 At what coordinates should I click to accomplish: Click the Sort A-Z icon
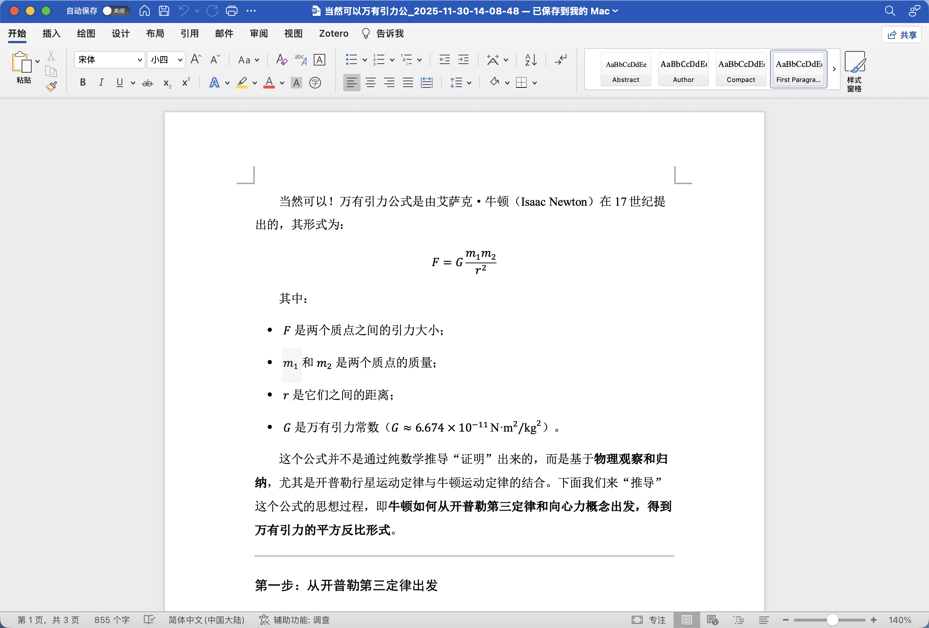tap(530, 60)
